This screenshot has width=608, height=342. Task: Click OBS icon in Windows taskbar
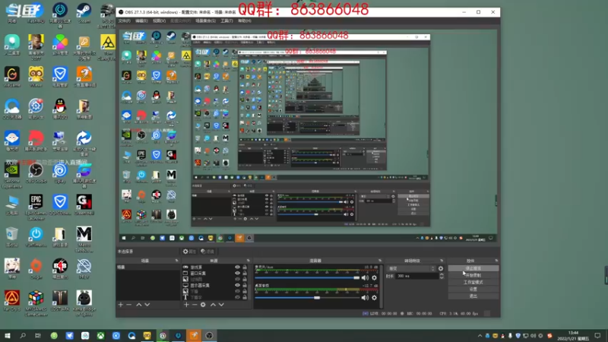point(209,335)
